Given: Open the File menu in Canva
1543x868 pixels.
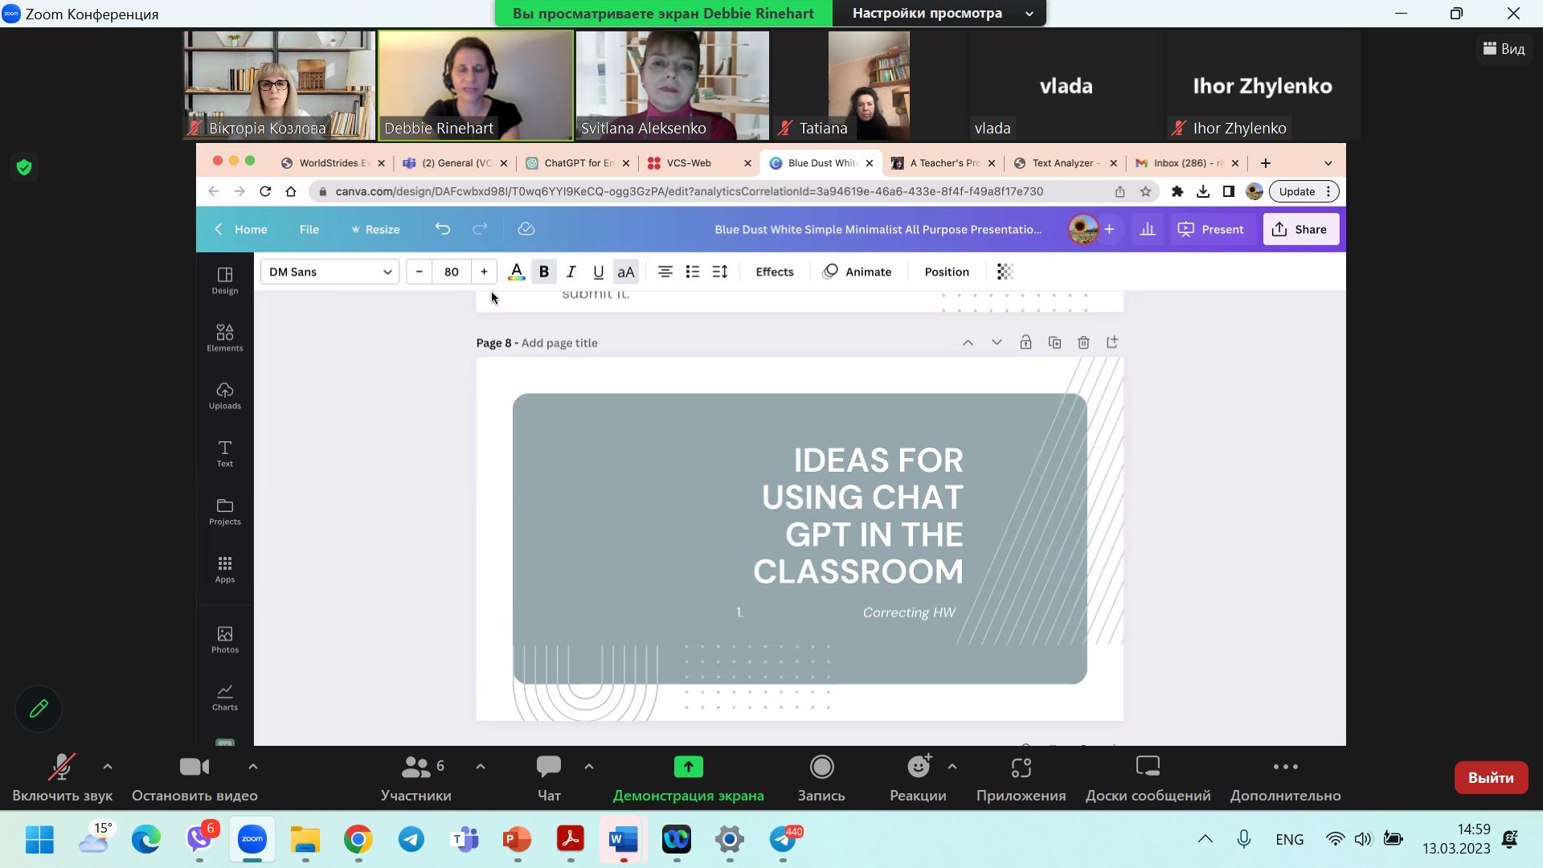Looking at the screenshot, I should coord(309,229).
